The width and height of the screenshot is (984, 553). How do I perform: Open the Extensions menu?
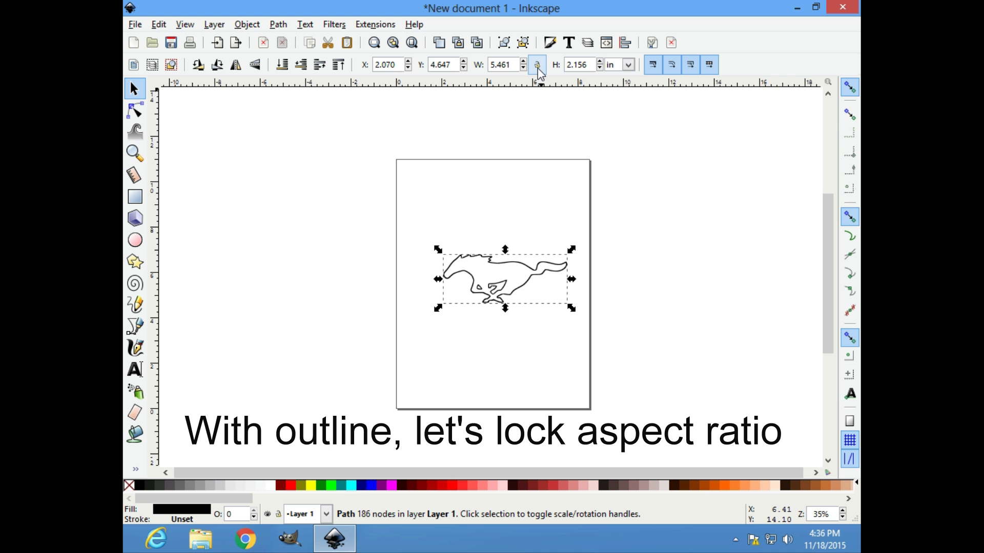(x=375, y=24)
